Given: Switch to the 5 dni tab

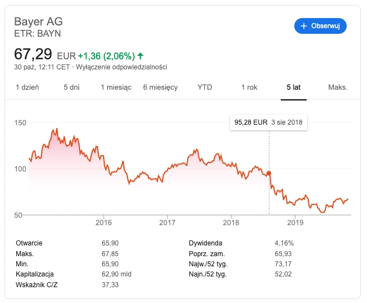Looking at the screenshot, I should 72,87.
